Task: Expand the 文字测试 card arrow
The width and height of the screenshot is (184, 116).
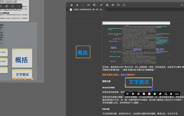Action: click(x=31, y=70)
